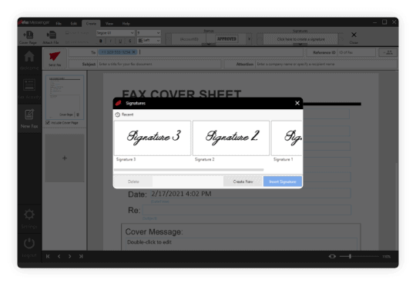Click the Subject input field

(x=159, y=64)
